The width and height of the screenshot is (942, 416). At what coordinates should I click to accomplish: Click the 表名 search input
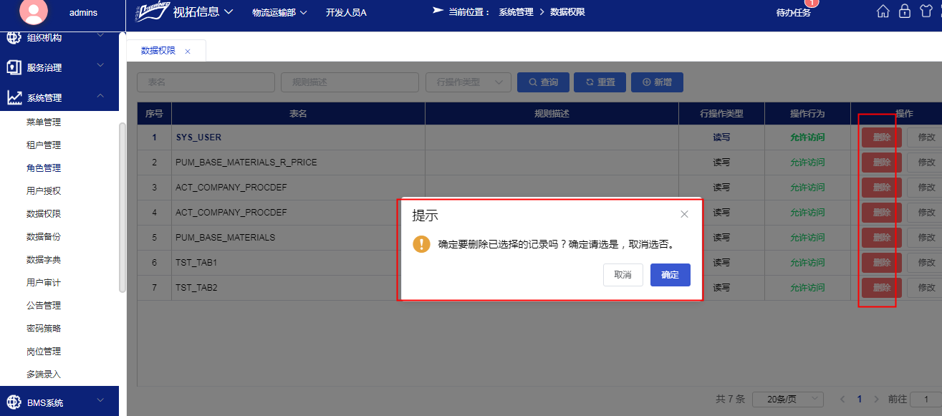point(206,82)
